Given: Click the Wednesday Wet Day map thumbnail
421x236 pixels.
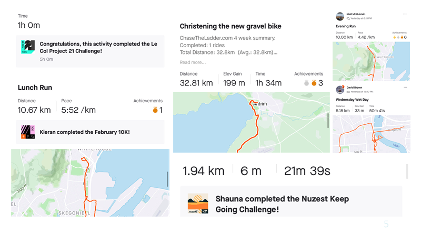Looking at the screenshot, I should (372, 134).
